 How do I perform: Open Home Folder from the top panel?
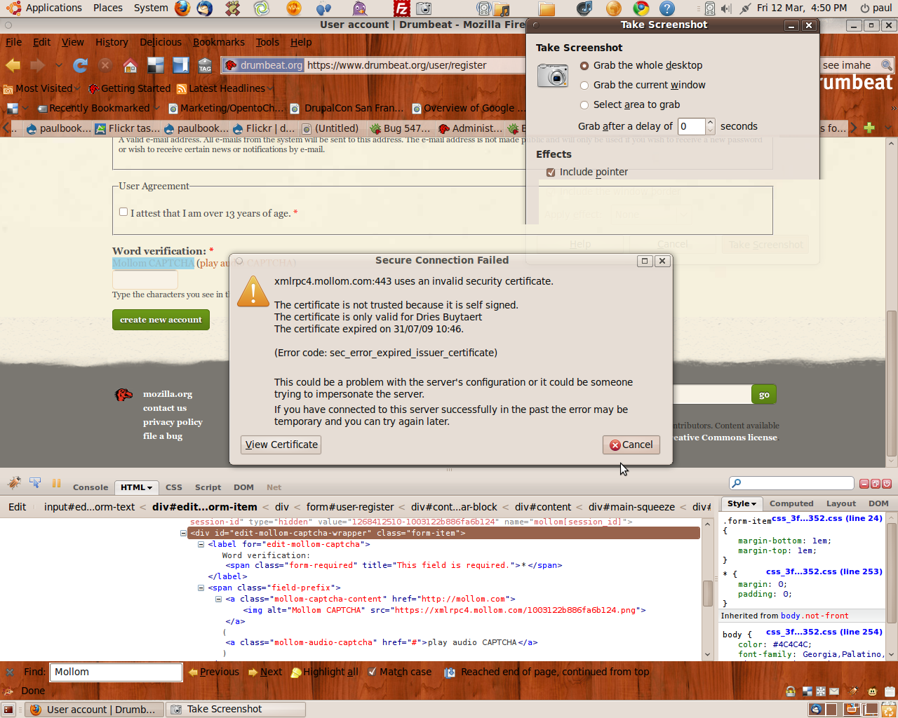point(547,8)
